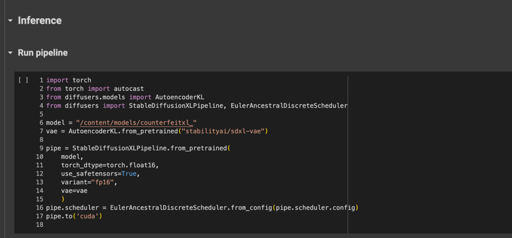Collapse the Inference section arrow
Image resolution: width=512 pixels, height=238 pixels.
click(10, 20)
